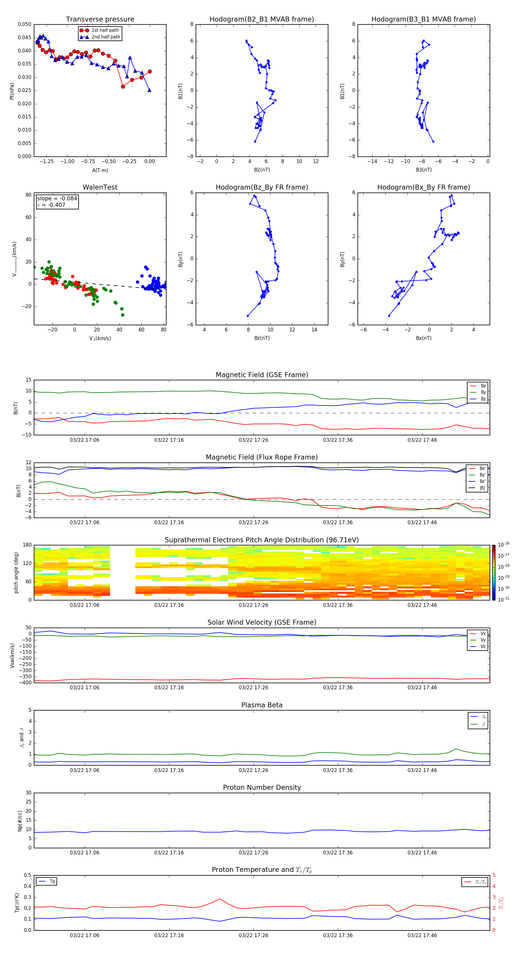This screenshot has width=524, height=961.
Task: Click the "V remaining (km/s)" y-axis label
Action: pyautogui.click(x=15, y=259)
